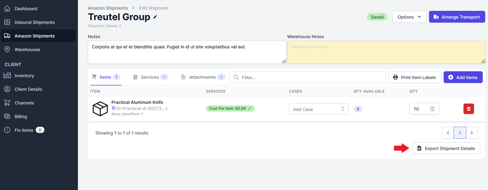488x190 pixels.
Task: Click the Amazon Shipments truck icon
Action: [7, 36]
